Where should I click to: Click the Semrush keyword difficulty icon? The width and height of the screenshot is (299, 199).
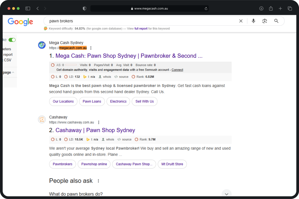point(45,28)
